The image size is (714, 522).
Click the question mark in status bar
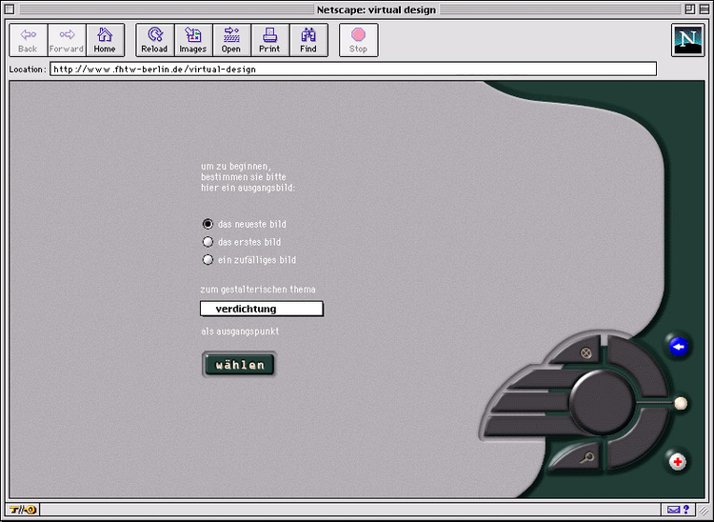tap(686, 510)
